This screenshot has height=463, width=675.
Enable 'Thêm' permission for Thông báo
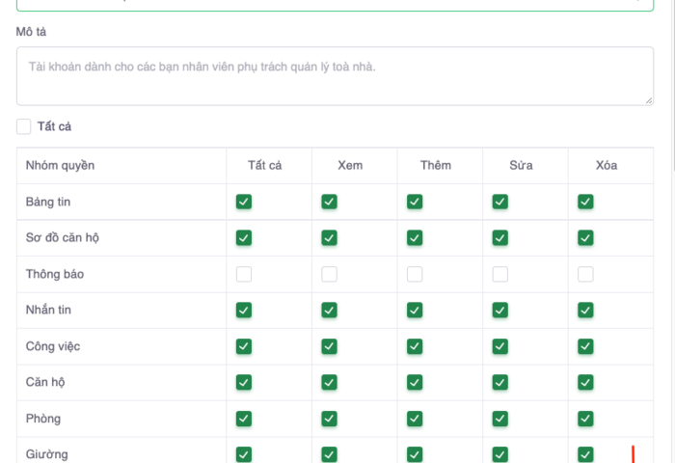(415, 274)
